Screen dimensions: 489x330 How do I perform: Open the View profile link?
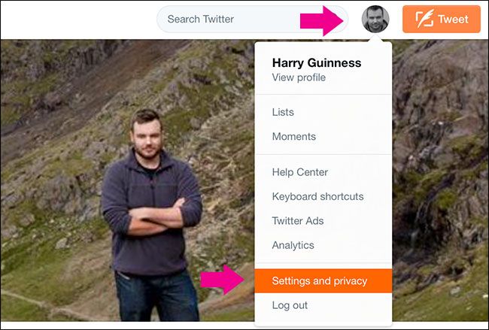[299, 77]
